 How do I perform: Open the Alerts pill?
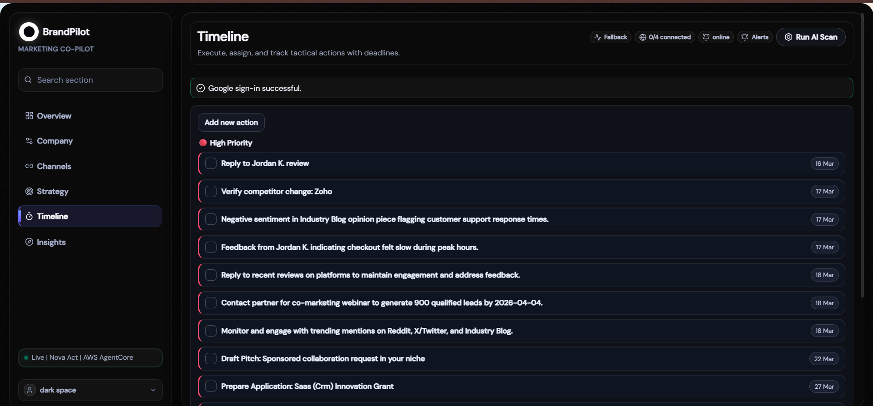point(755,37)
